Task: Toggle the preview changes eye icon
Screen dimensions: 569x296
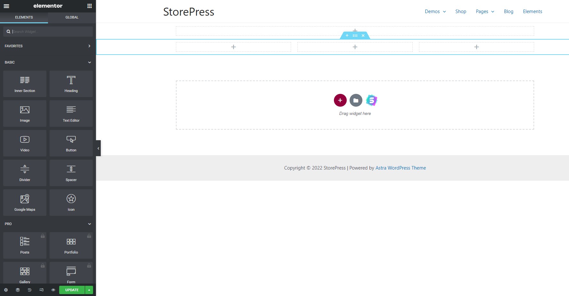Action: point(53,290)
